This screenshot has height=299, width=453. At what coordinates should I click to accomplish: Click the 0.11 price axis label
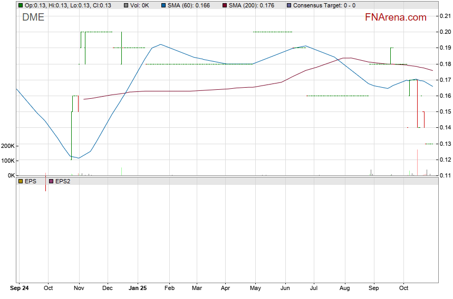[x=444, y=175]
